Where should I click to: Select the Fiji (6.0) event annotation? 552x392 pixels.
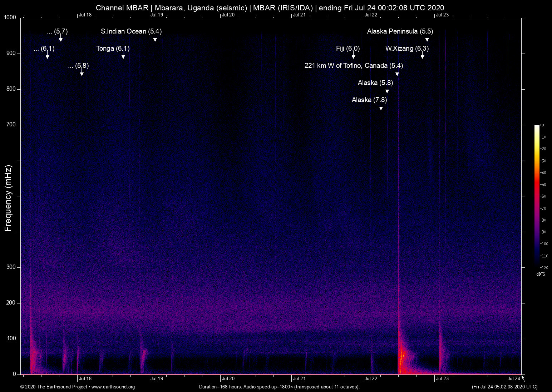(x=348, y=49)
